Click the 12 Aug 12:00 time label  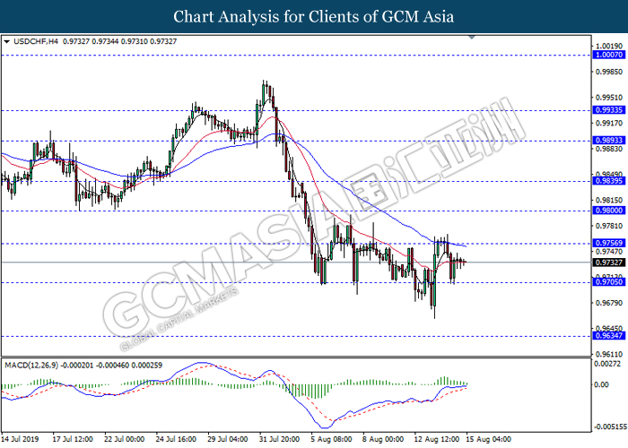click(437, 439)
